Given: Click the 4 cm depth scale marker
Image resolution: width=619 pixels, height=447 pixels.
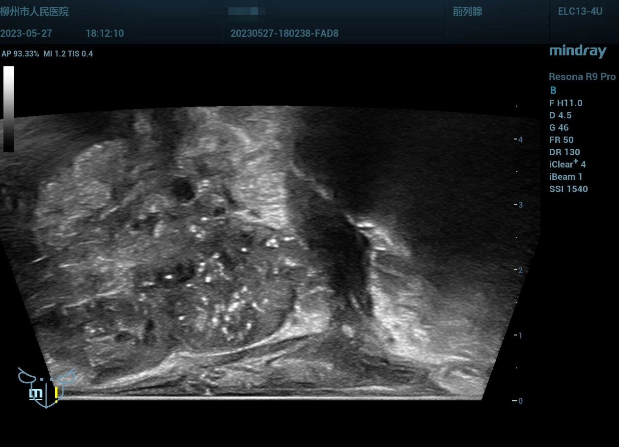Looking at the screenshot, I should [520, 140].
